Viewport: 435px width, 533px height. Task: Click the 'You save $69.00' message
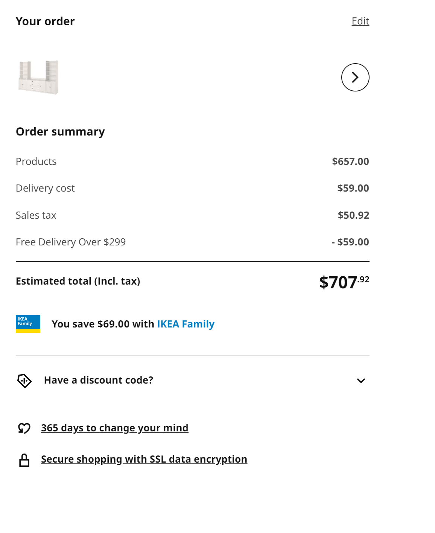(133, 324)
